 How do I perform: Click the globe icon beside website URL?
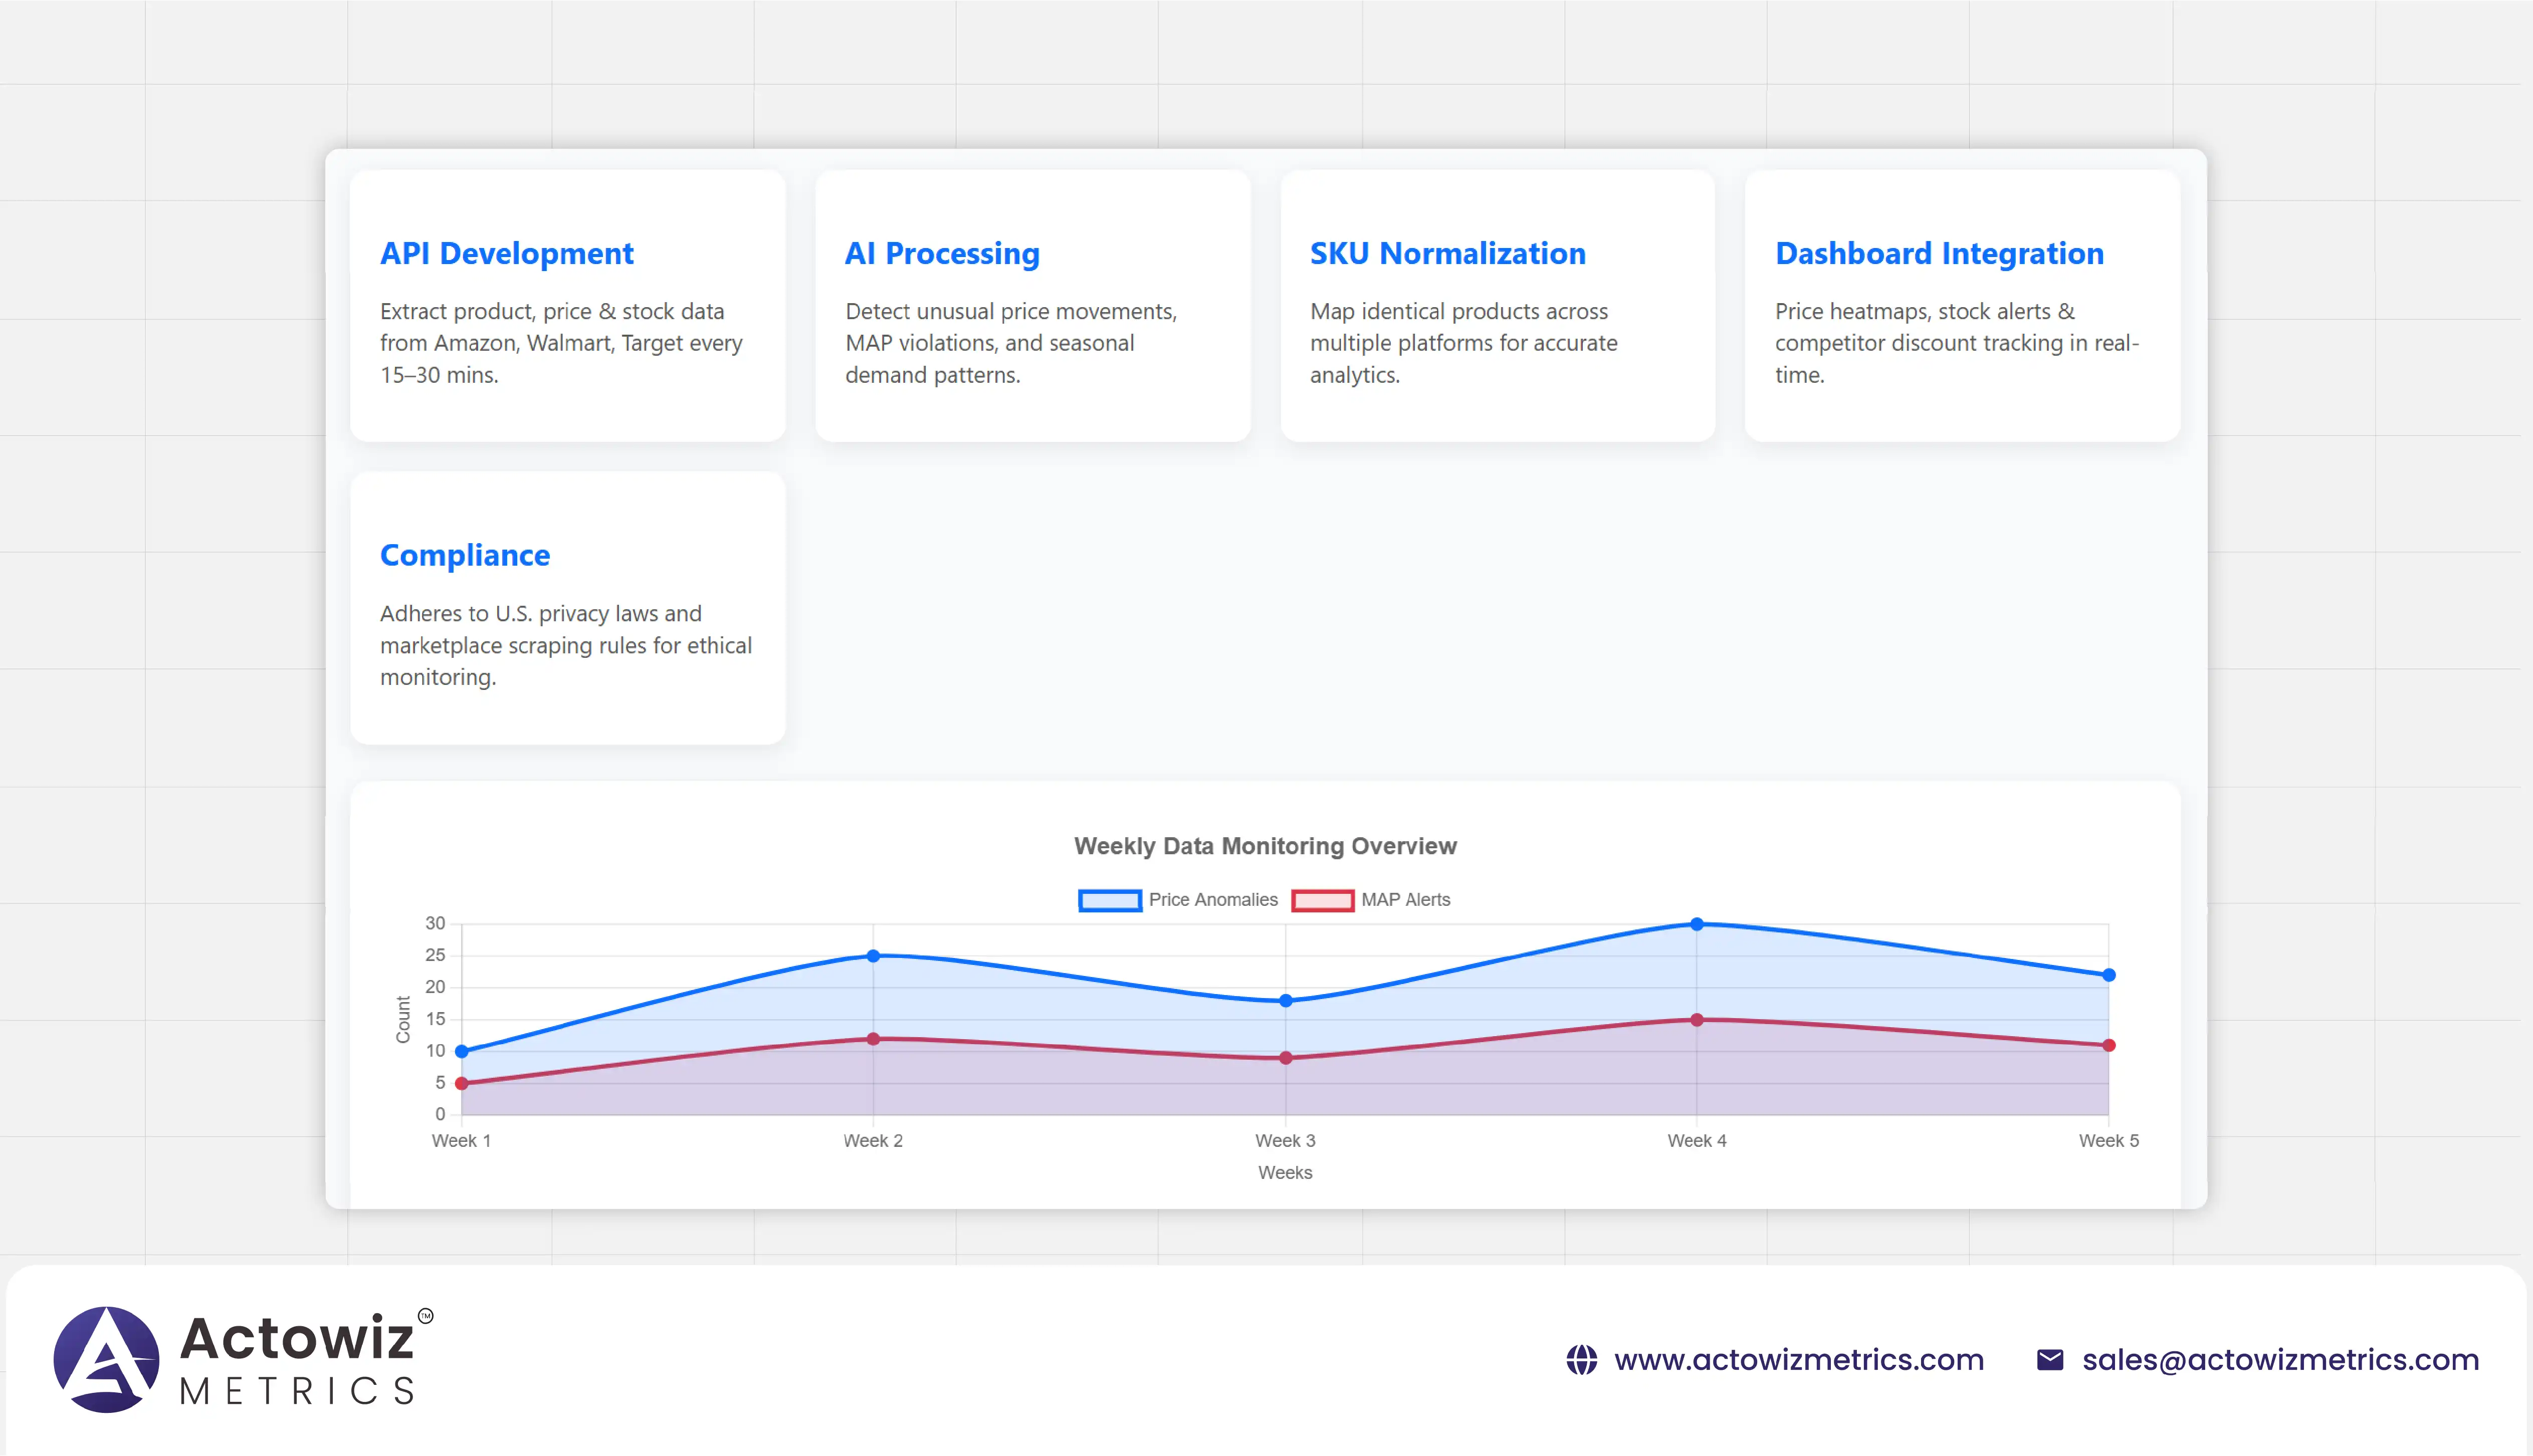tap(1581, 1360)
